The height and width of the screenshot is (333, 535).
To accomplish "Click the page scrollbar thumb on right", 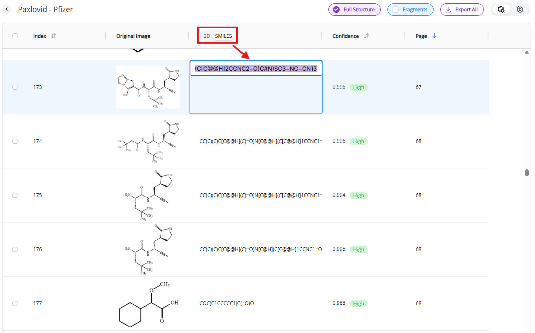I will (x=527, y=173).
